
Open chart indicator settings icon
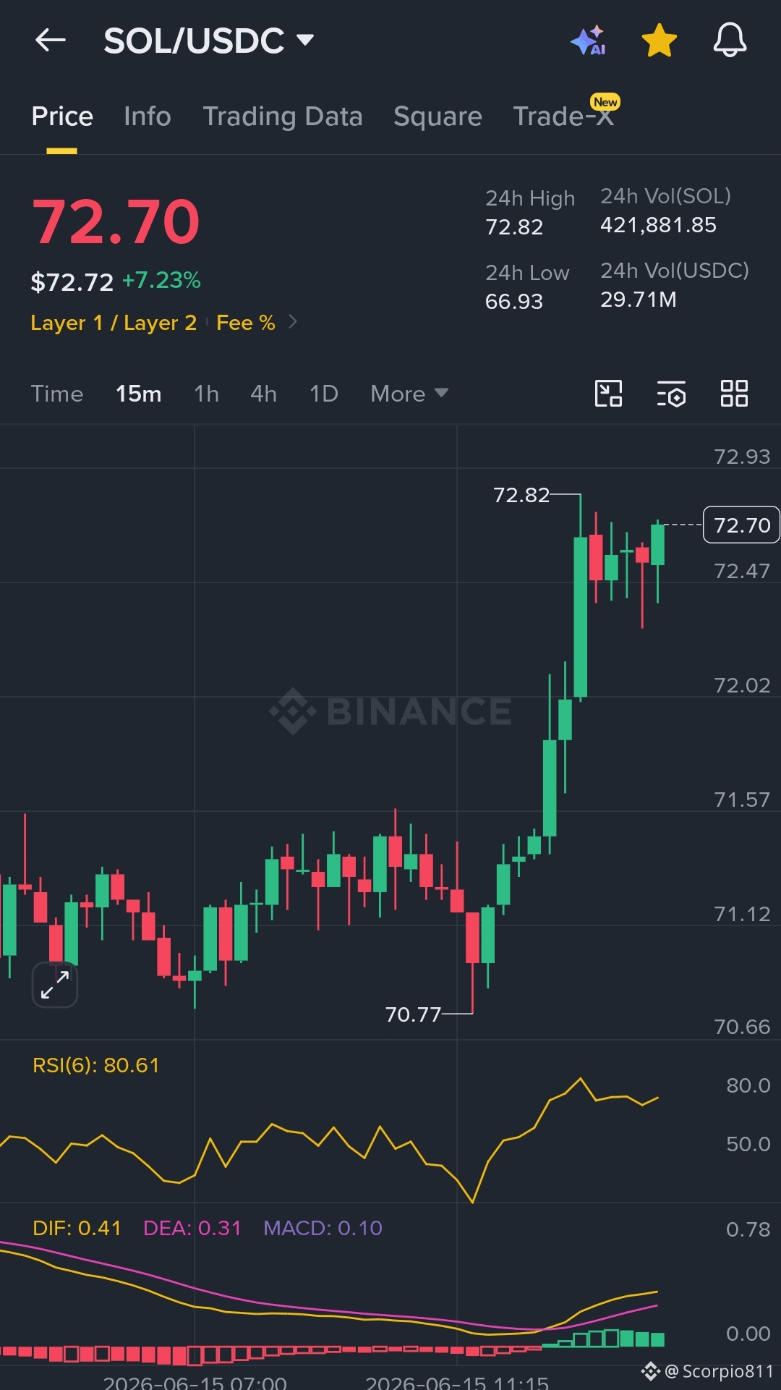pyautogui.click(x=671, y=394)
